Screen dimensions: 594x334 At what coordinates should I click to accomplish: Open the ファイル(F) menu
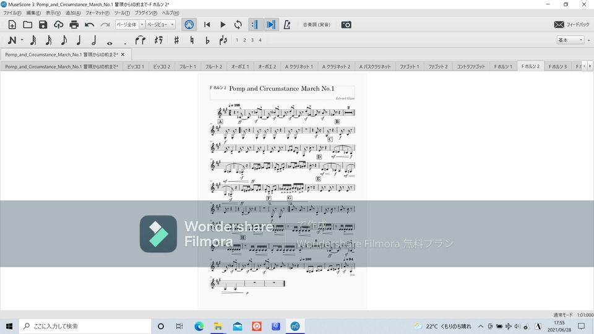click(12, 13)
